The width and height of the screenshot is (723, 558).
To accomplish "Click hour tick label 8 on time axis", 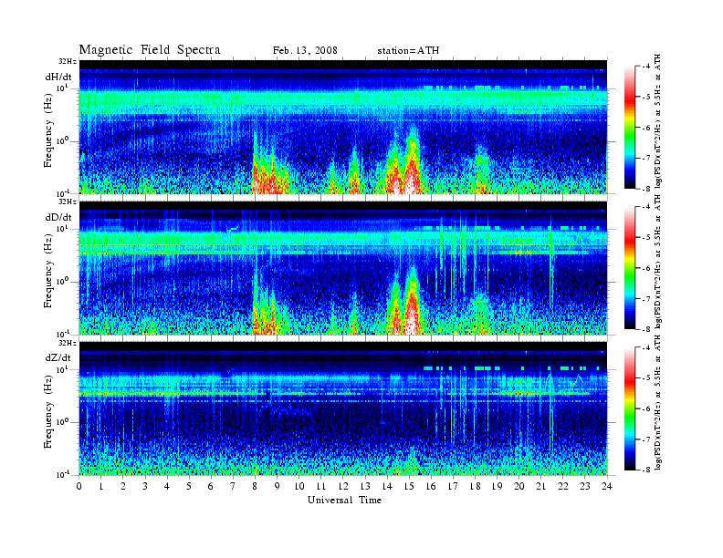I will pyautogui.click(x=255, y=486).
